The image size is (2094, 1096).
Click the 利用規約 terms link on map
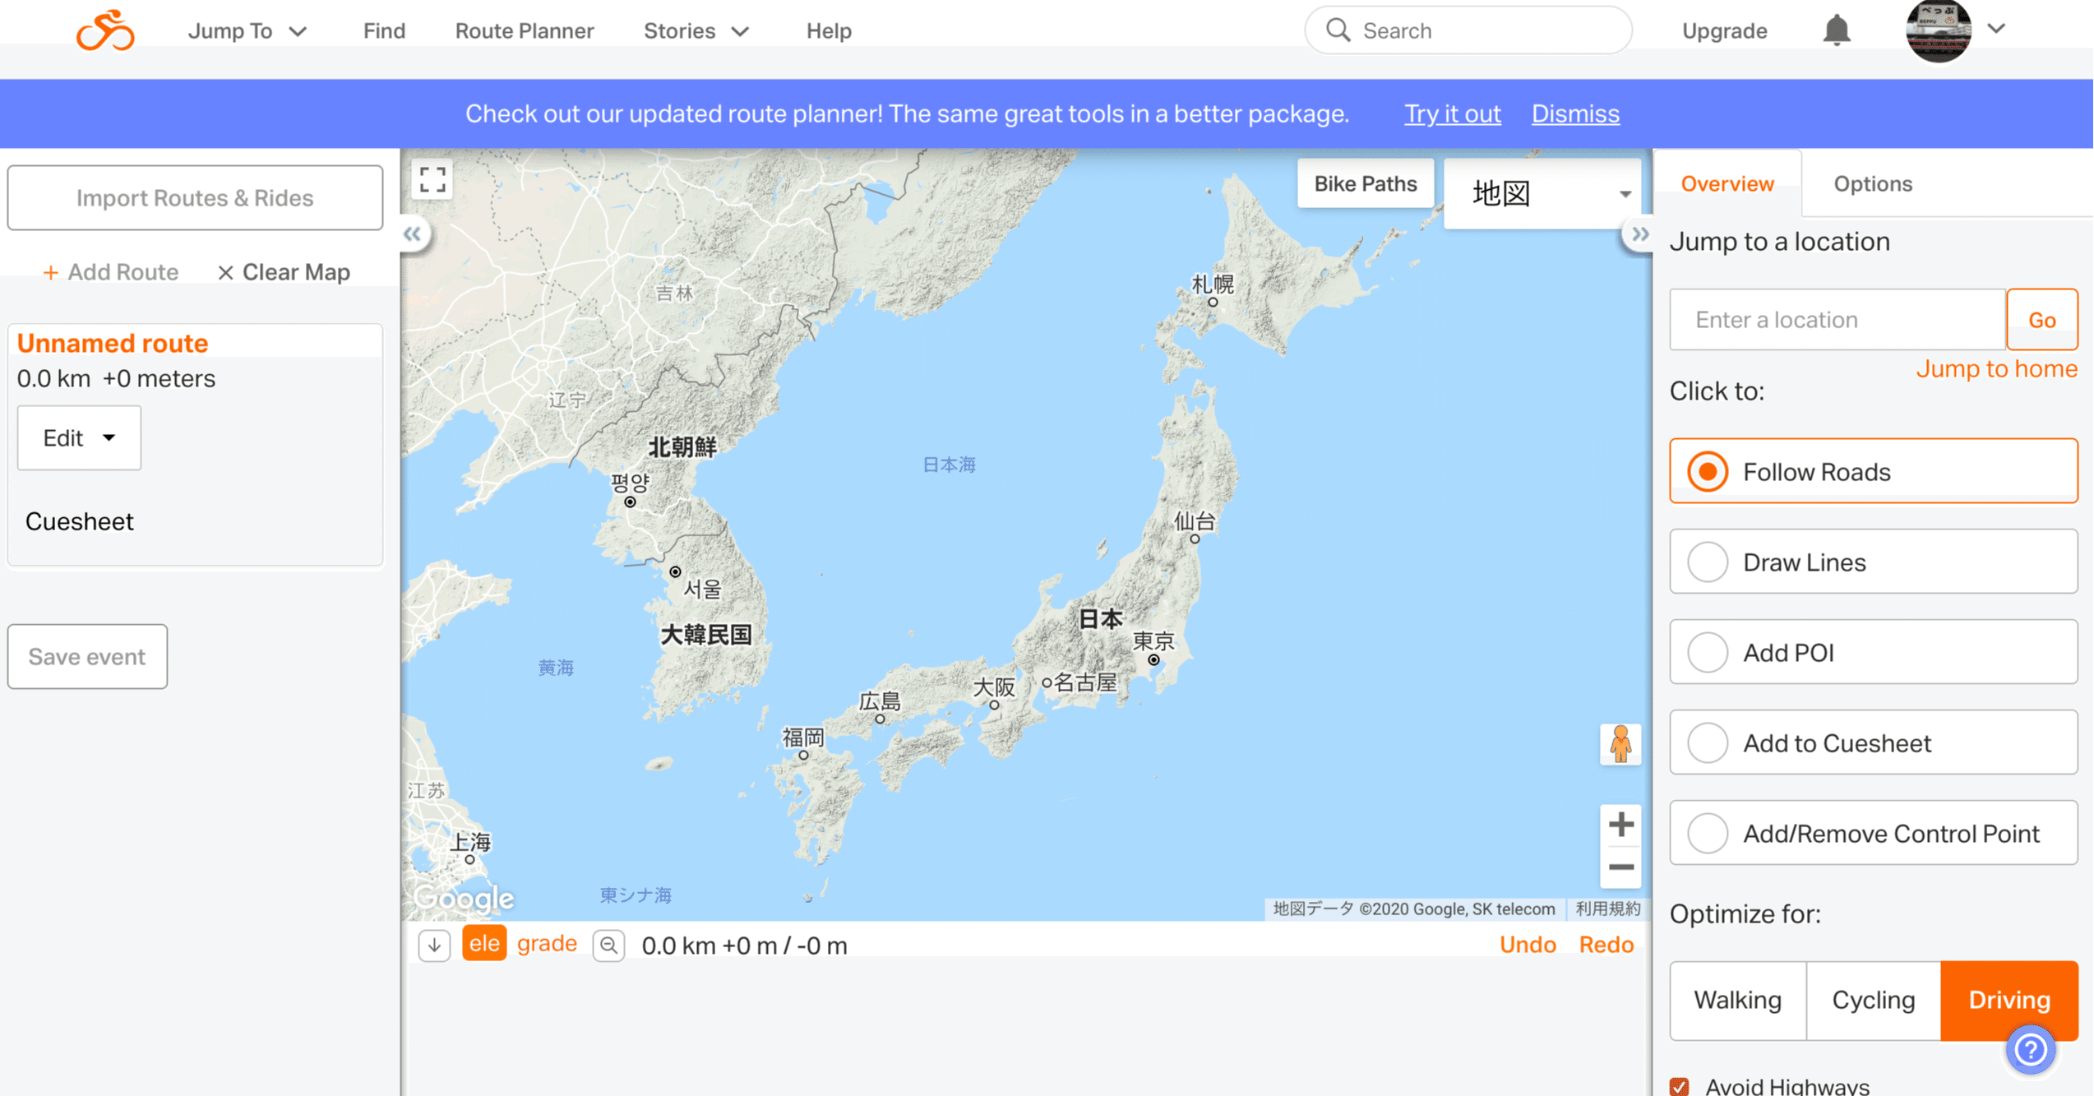click(1607, 909)
